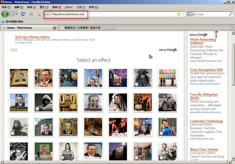235x164 pixels.
Task: Open the list all tabs dropdown
Action: pyautogui.click(x=233, y=28)
